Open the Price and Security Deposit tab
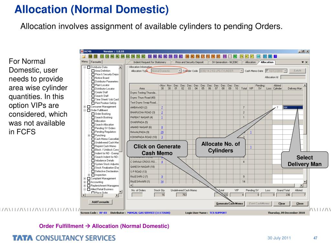Screen dimensions: 331x248 189,62
